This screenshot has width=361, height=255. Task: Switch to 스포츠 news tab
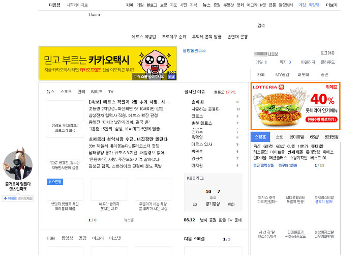pos(66,92)
